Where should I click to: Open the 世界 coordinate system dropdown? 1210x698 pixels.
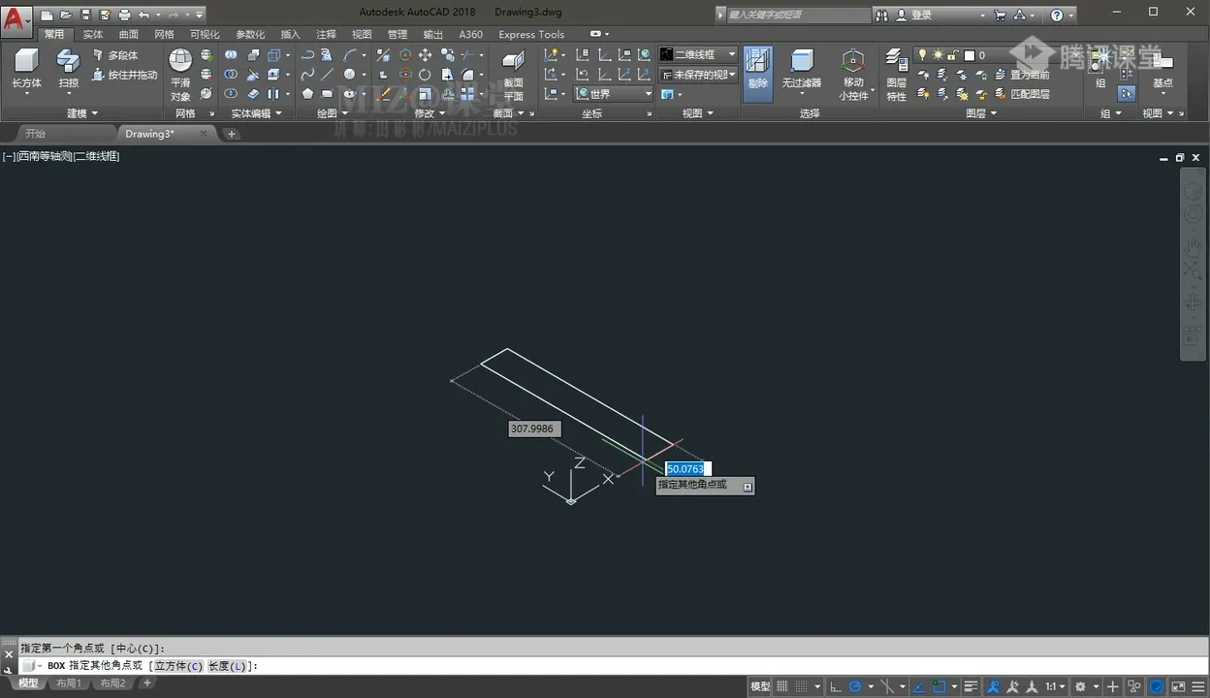tap(614, 94)
